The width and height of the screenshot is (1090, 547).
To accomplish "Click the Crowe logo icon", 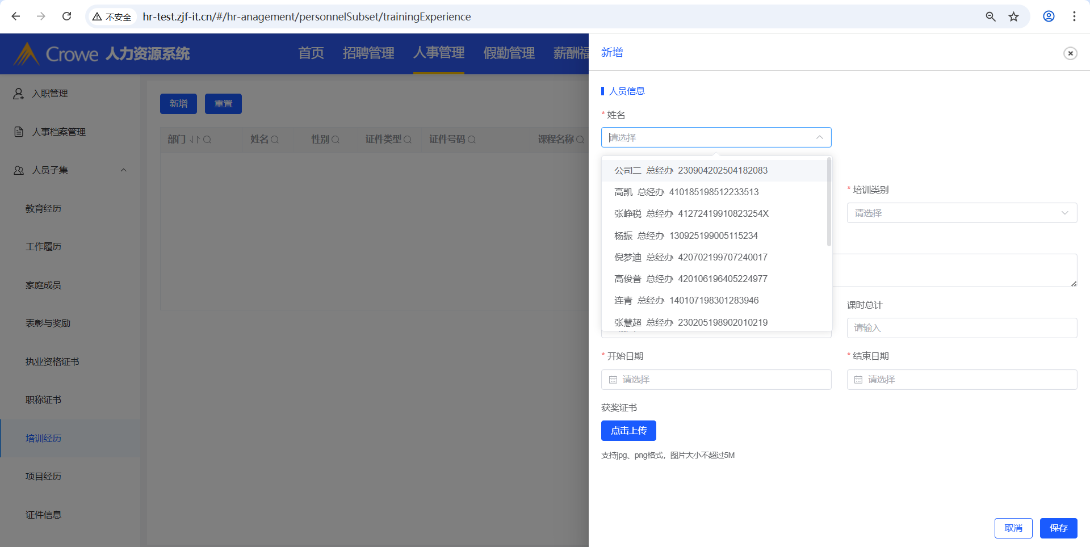I will (26, 54).
